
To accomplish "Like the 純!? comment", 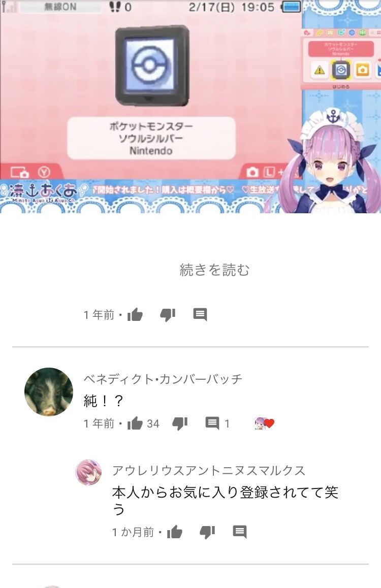I will pyautogui.click(x=135, y=423).
